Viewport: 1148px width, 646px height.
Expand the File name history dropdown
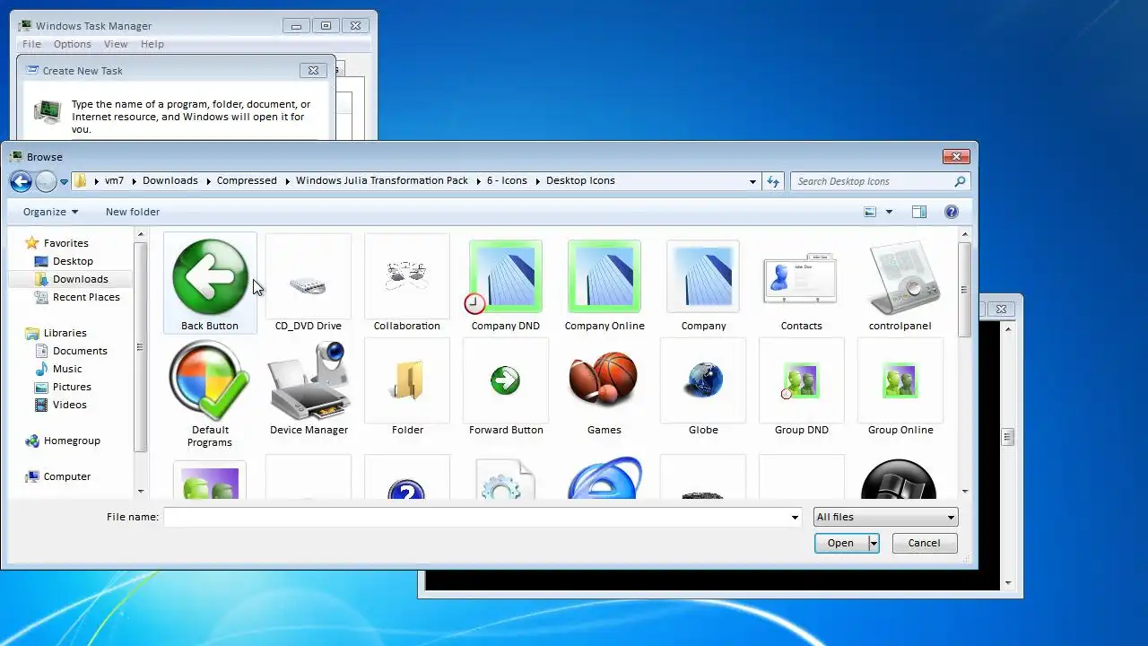coord(795,517)
